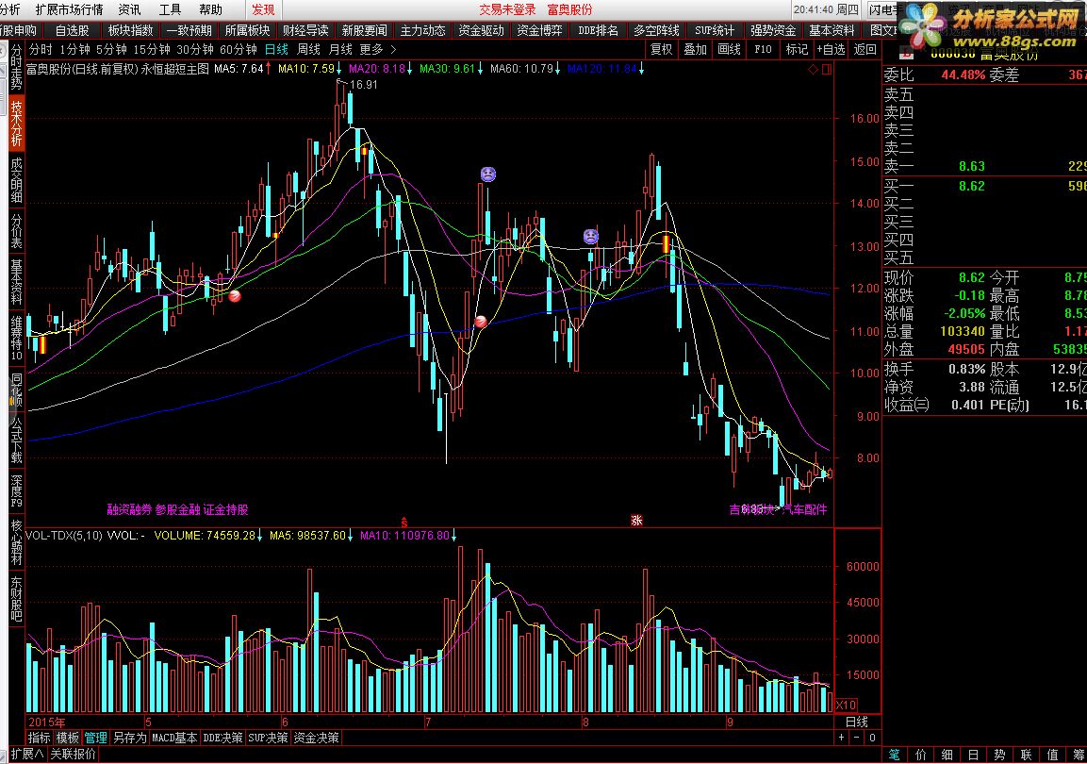This screenshot has width=1087, height=764.
Task: Click the lower purple sad-face marker near 13.00
Action: (591, 237)
